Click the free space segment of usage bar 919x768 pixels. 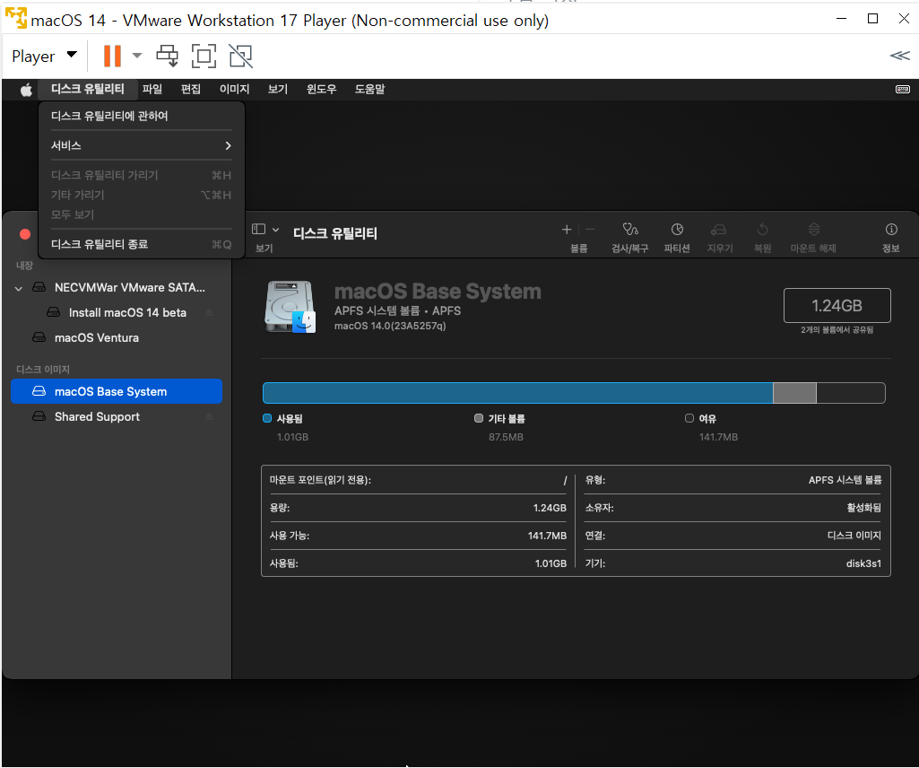click(851, 392)
